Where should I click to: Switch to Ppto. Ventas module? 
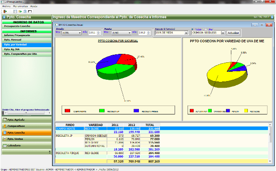pyautogui.click(x=27, y=139)
